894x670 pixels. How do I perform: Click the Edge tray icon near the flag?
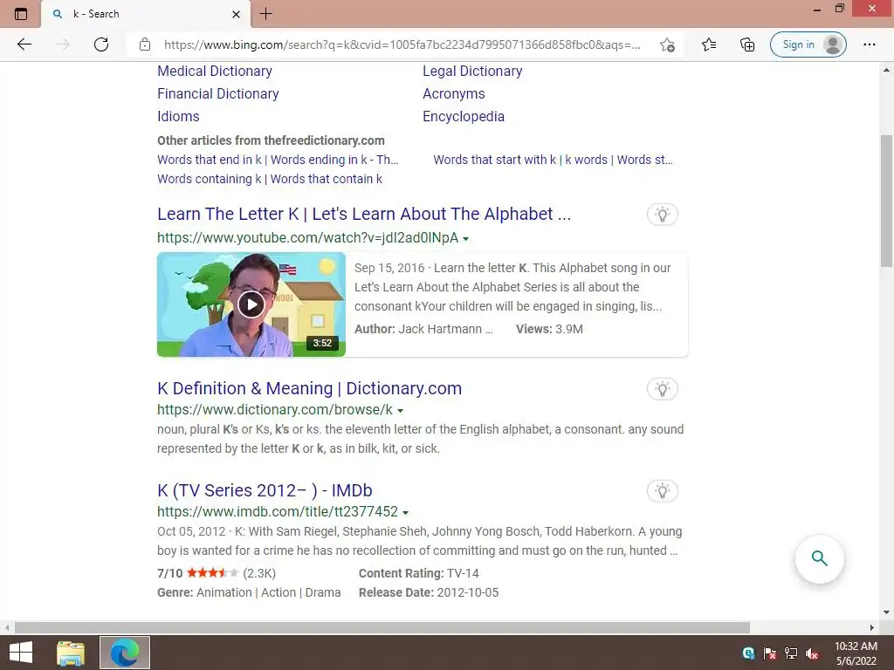coord(748,653)
